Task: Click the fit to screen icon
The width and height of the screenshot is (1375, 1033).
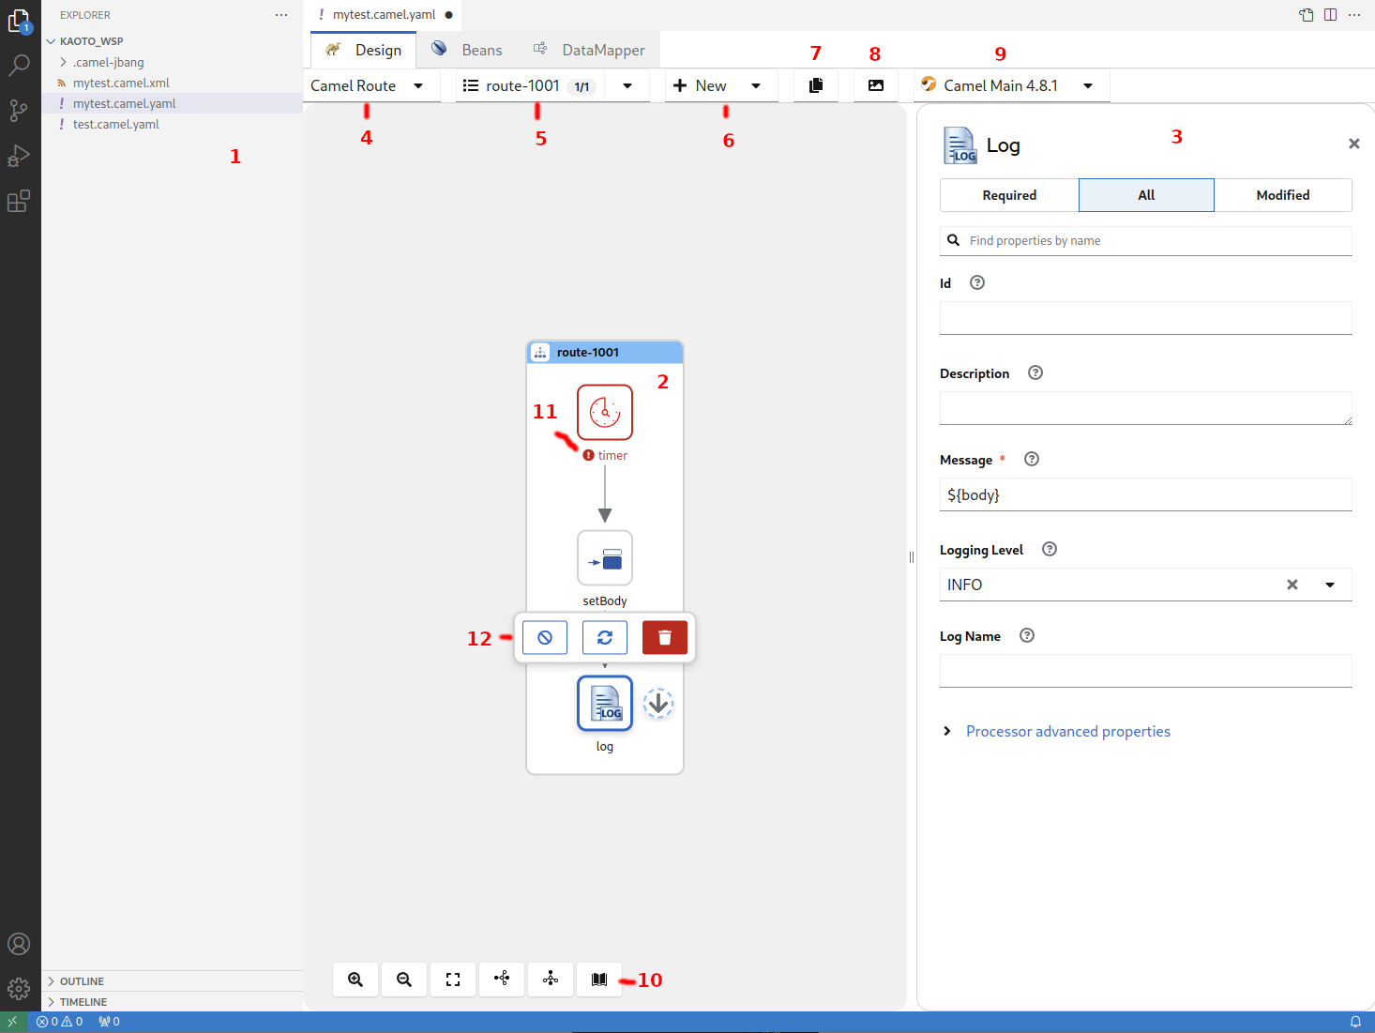Action: pos(453,980)
